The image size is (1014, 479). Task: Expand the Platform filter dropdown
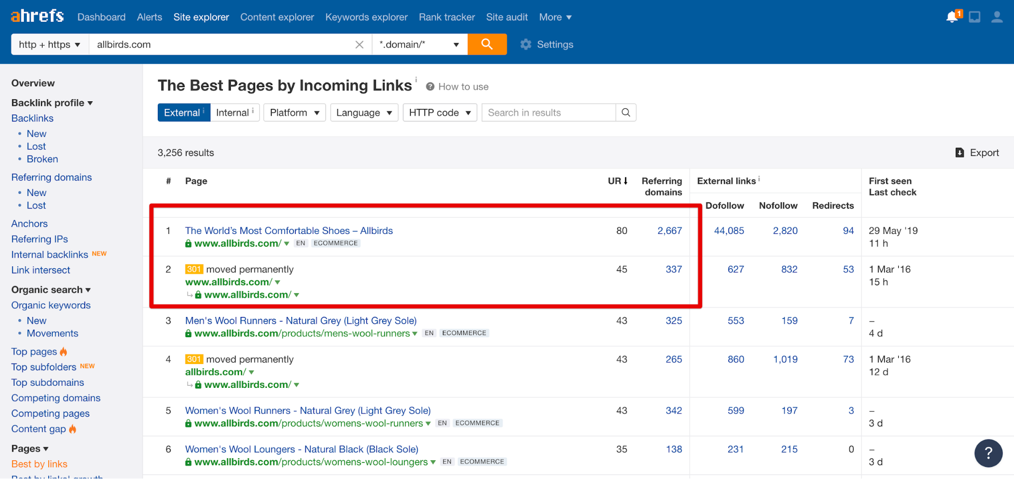coord(294,112)
